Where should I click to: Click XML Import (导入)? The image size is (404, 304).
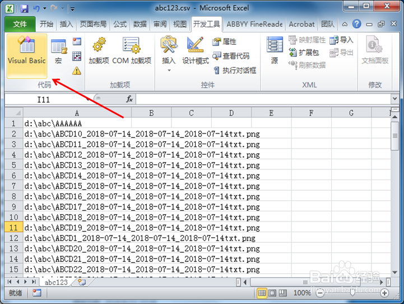341,40
